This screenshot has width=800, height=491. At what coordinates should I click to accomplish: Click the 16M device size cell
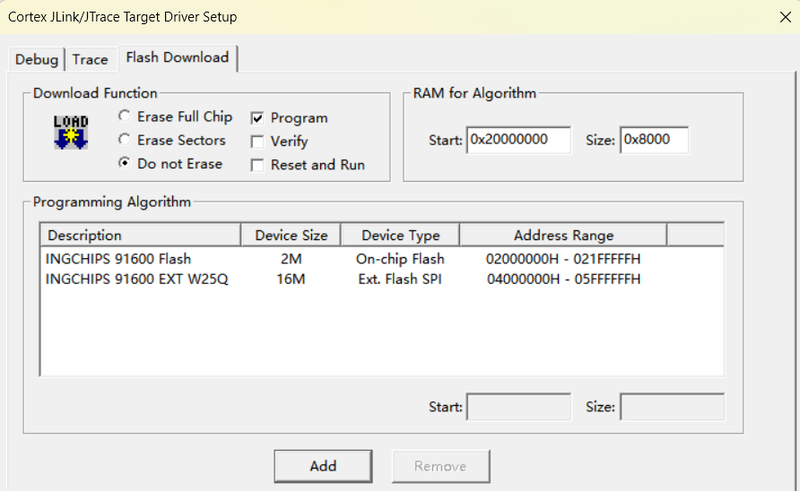pos(291,280)
